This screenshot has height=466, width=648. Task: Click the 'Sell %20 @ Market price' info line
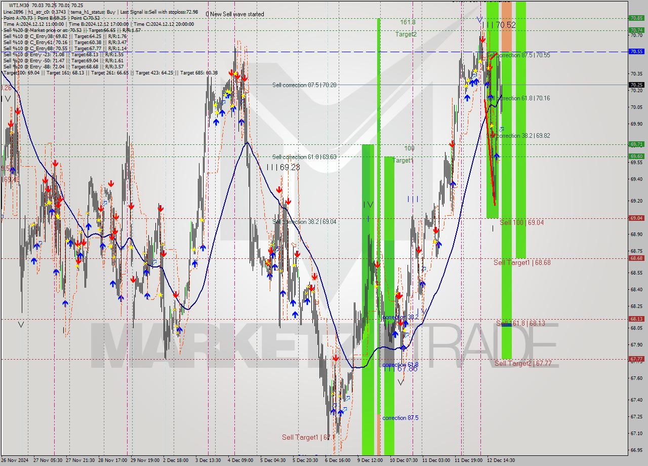72,30
